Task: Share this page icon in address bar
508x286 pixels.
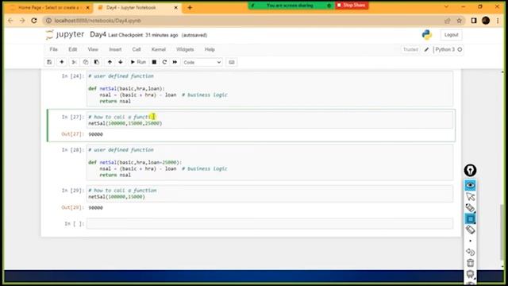Action: tap(448, 21)
